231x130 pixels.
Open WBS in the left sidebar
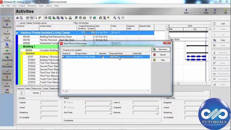tap(7, 45)
